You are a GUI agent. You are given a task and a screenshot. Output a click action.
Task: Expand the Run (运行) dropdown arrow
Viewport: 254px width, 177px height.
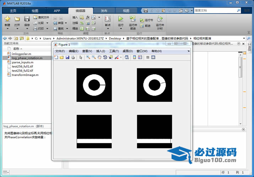[x=121, y=29]
